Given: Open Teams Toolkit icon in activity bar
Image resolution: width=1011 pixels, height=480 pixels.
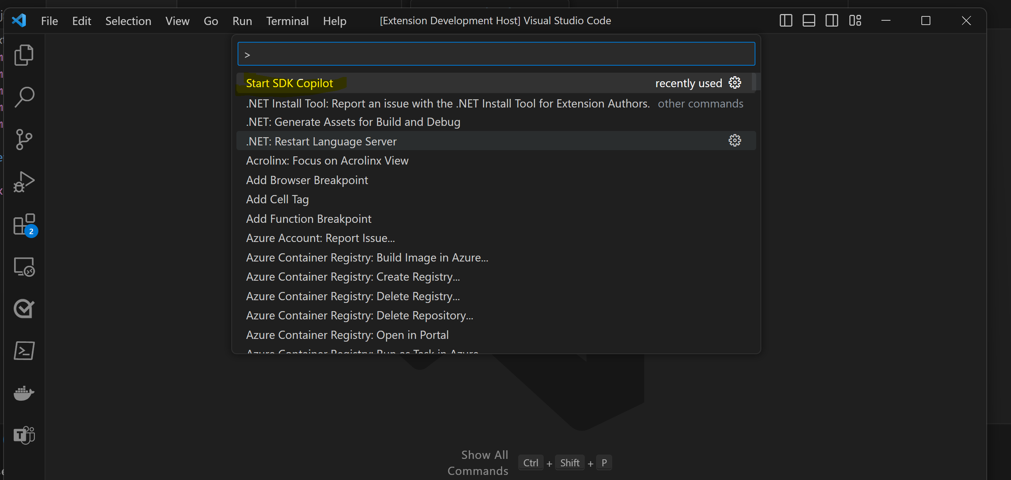Looking at the screenshot, I should [x=24, y=435].
